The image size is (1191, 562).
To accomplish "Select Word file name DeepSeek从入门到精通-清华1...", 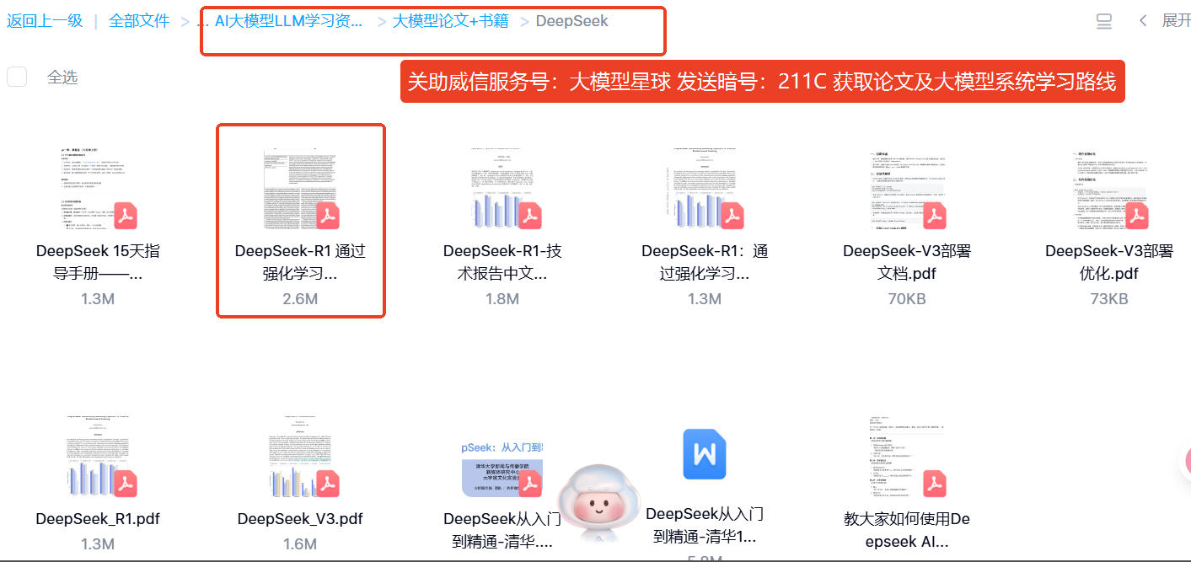I will (705, 525).
